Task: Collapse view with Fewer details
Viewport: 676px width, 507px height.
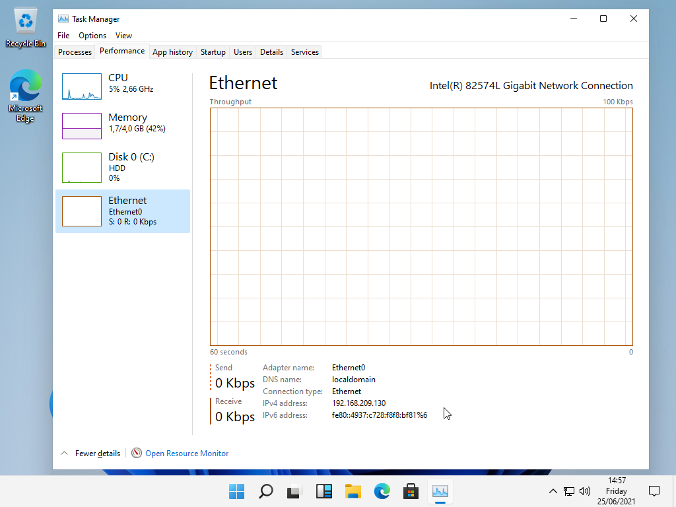Action: (91, 453)
